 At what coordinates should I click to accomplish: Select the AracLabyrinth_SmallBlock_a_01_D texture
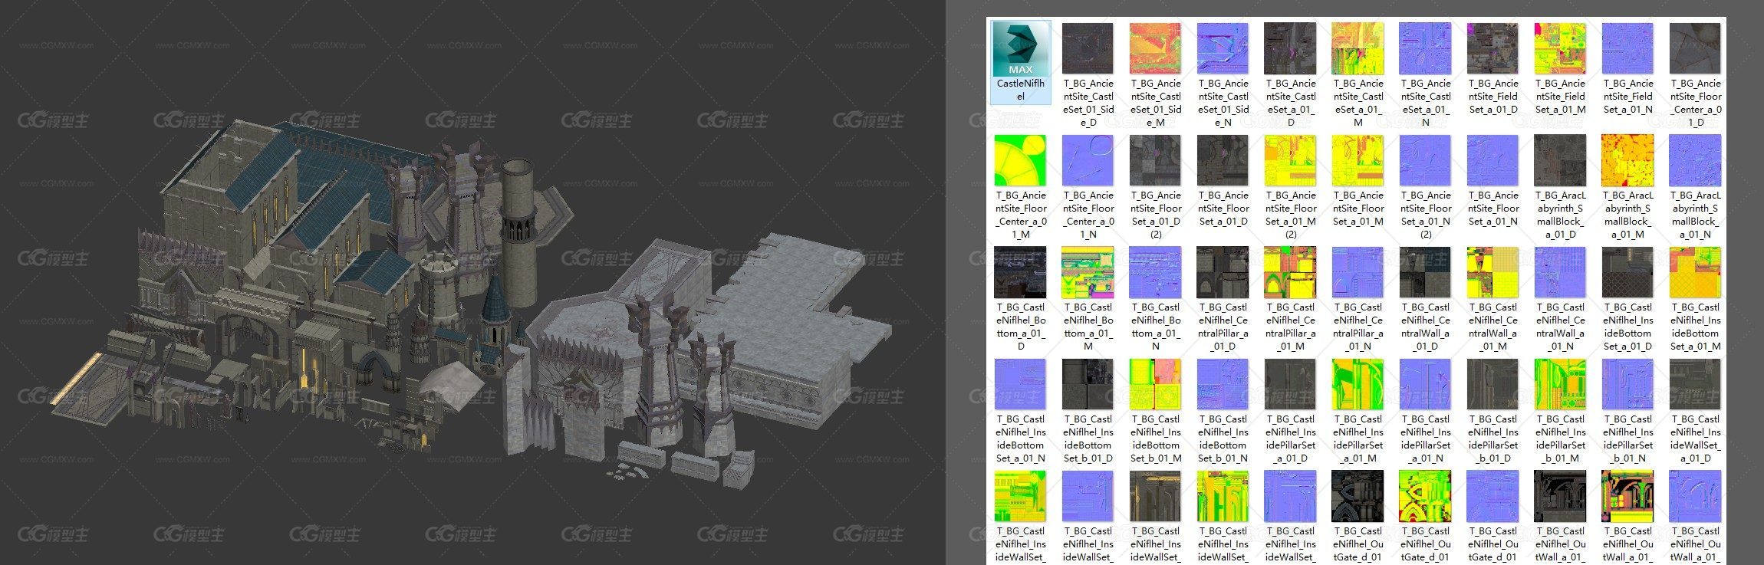1560,161
